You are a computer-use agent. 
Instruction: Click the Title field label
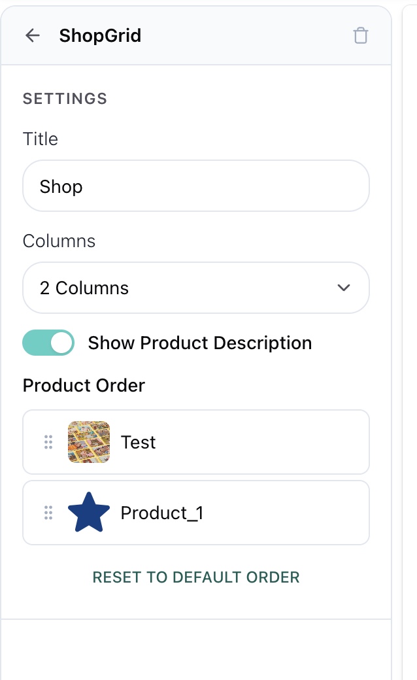click(x=41, y=139)
